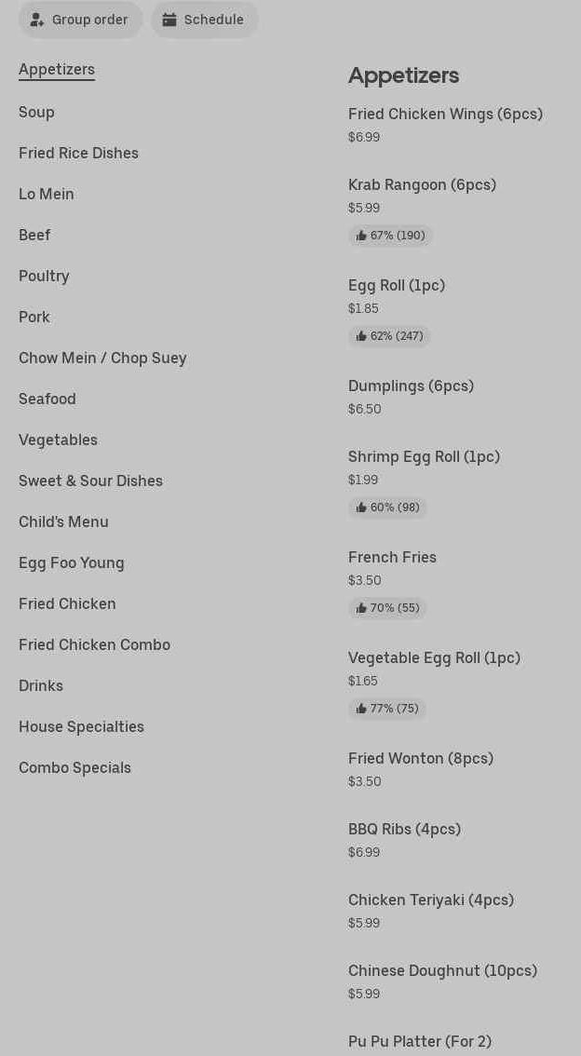The width and height of the screenshot is (581, 1056).
Task: Select Sweet & Sour Dishes category
Action: pyautogui.click(x=90, y=481)
